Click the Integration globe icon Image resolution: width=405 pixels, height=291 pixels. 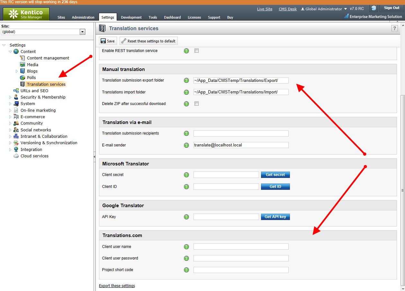[16, 149]
